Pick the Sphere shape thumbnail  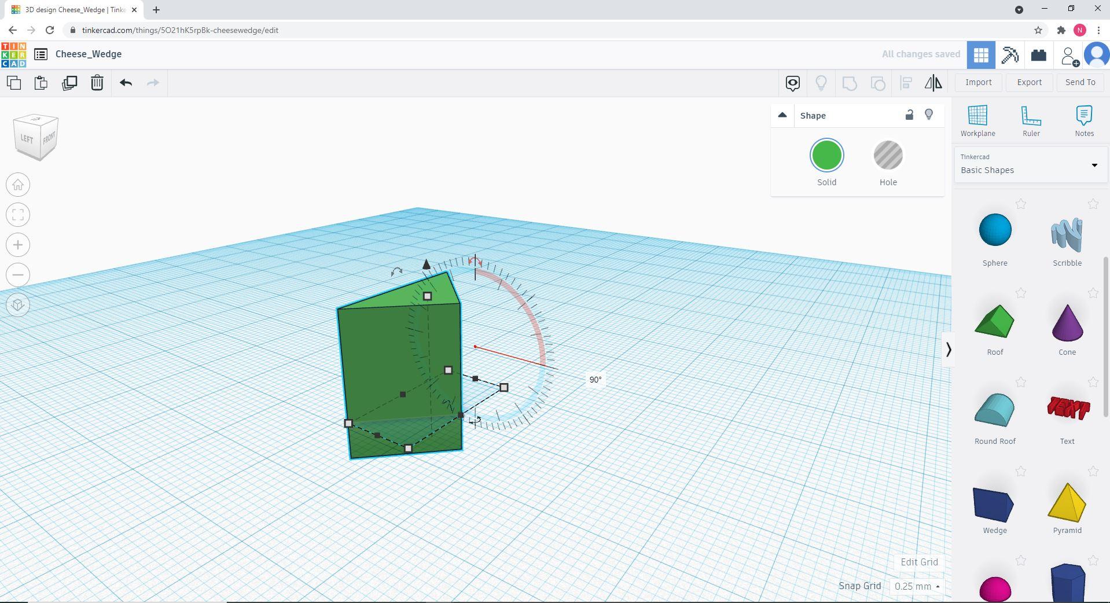click(995, 230)
